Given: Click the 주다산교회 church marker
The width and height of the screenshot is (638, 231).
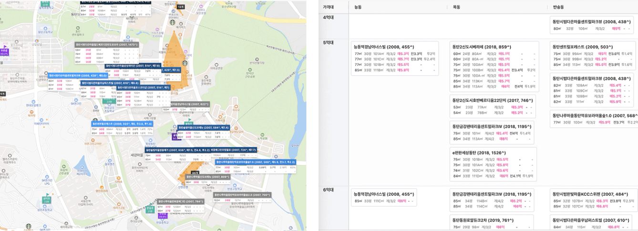Looking at the screenshot, I should [x=135, y=218].
